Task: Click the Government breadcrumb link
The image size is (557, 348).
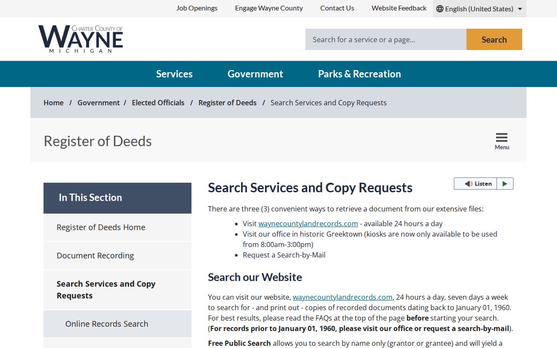Action: tap(98, 103)
